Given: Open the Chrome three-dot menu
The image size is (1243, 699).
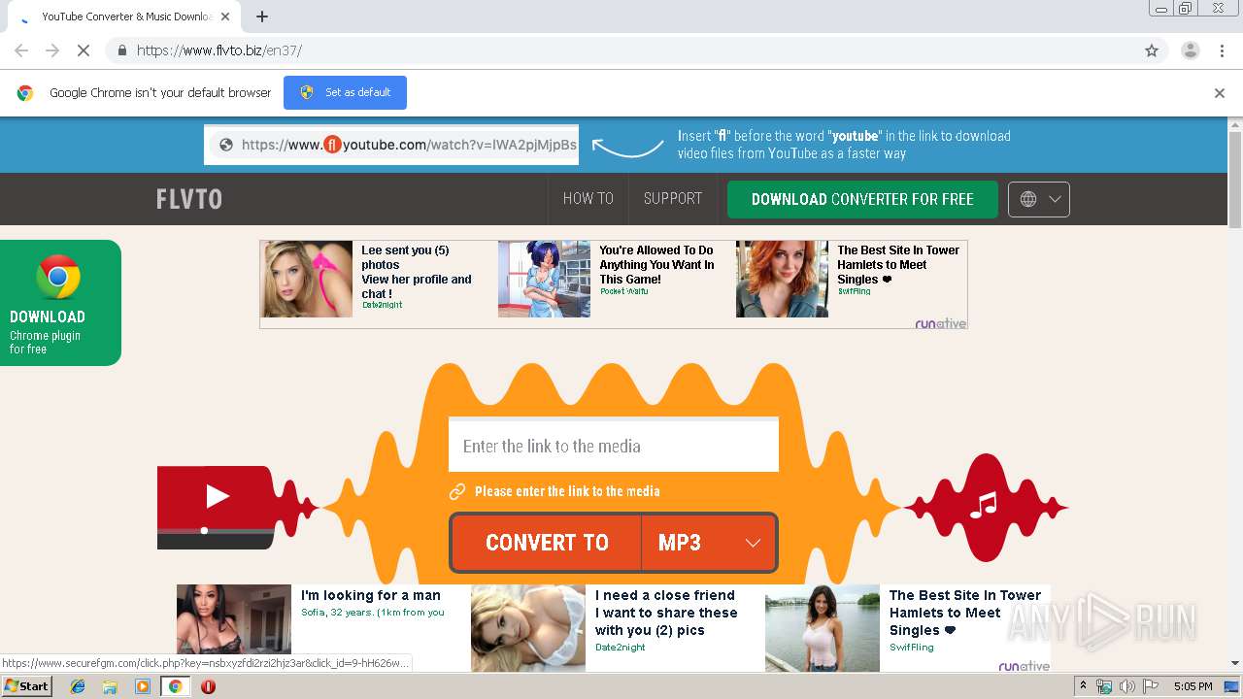Looking at the screenshot, I should coord(1222,50).
